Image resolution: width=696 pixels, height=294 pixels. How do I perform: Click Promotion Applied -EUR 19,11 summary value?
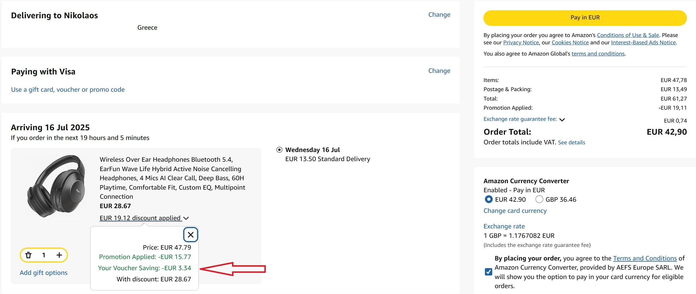coord(672,108)
